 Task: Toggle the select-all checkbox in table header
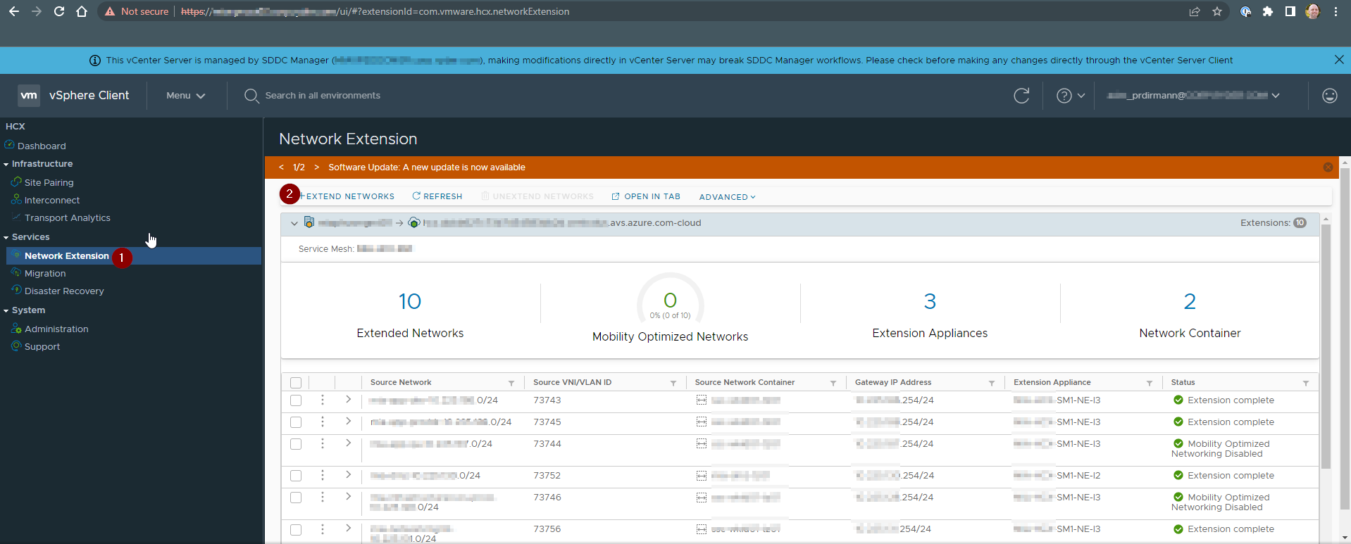pos(296,383)
